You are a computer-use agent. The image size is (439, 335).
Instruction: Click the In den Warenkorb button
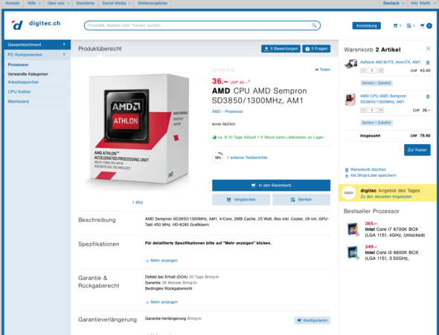[271, 185]
